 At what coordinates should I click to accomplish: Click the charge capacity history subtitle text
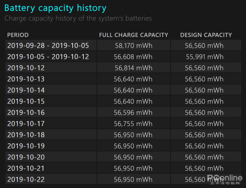click(78, 18)
